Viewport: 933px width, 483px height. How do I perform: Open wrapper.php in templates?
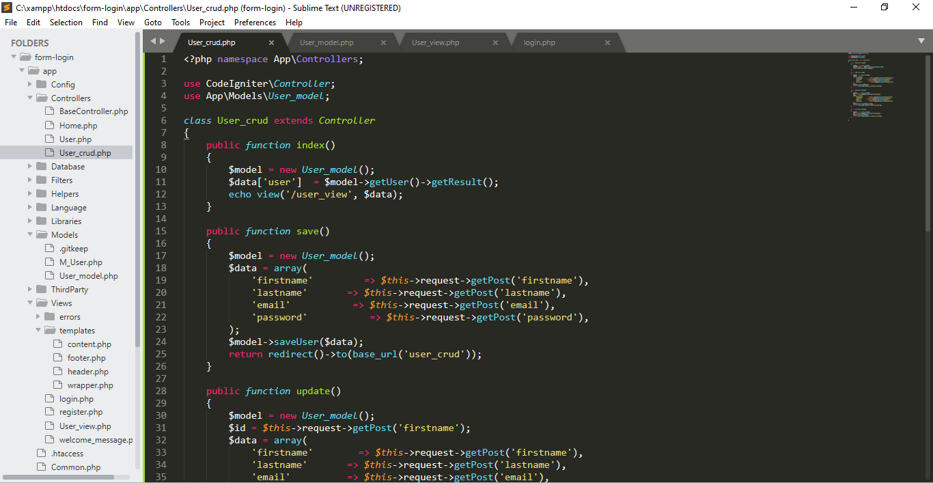coord(90,385)
